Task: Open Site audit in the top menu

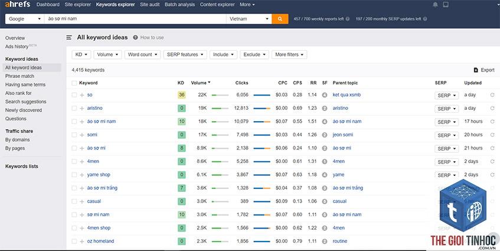Action: [149, 5]
